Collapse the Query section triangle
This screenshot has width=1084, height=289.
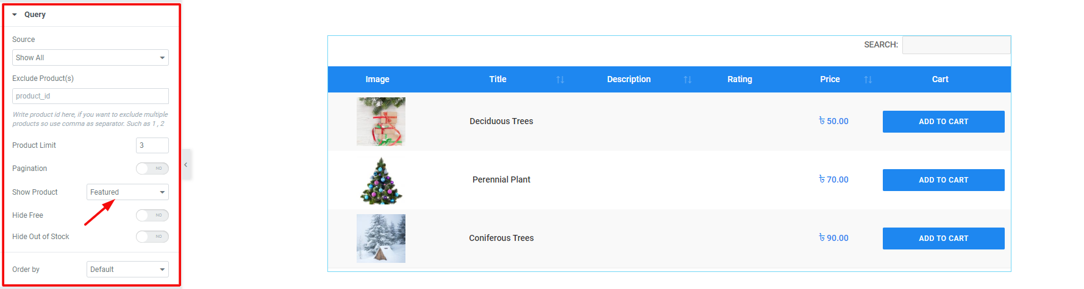15,15
